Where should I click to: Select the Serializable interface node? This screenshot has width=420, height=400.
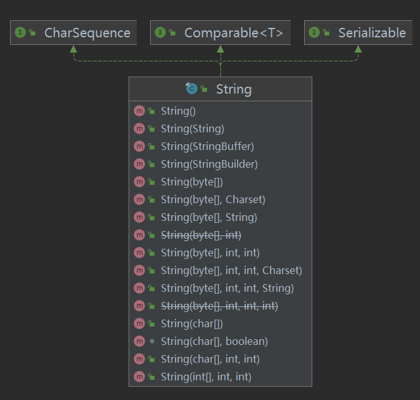click(372, 33)
